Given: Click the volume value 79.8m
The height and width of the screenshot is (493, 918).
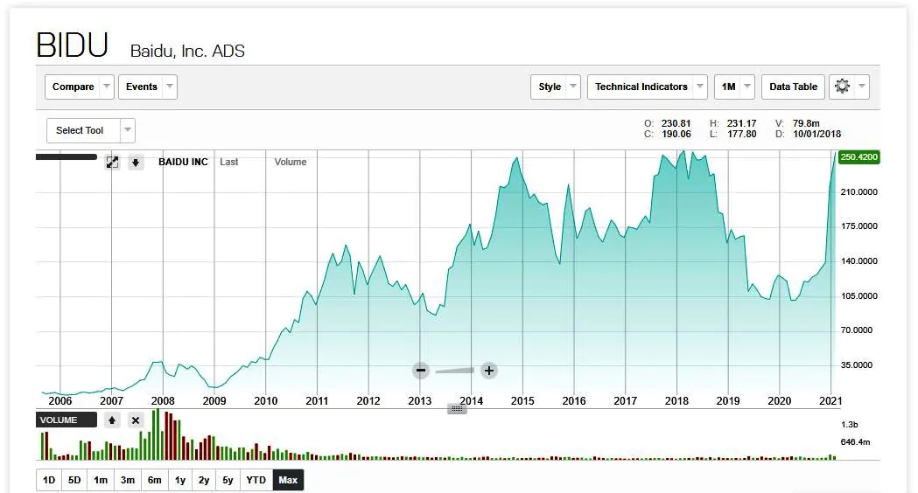Looking at the screenshot, I should click(x=806, y=123).
